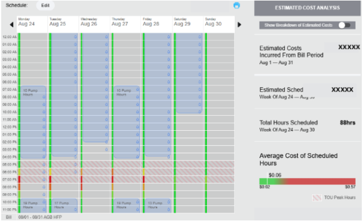Click circular icon in Wednesday 12:00 AM slot
This screenshot has height=221, width=363.
tap(106, 37)
